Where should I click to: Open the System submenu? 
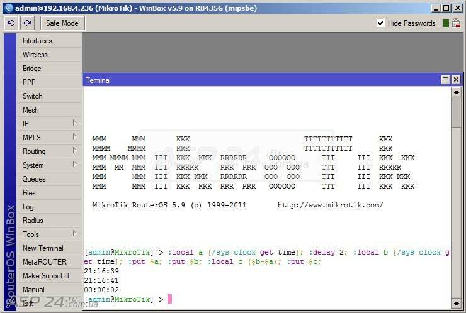[50, 165]
